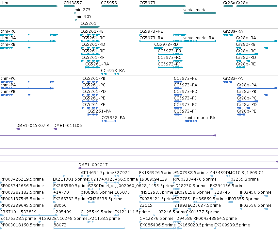
Task: Click the CG5958 gene glyph
Action: click(109, 6)
